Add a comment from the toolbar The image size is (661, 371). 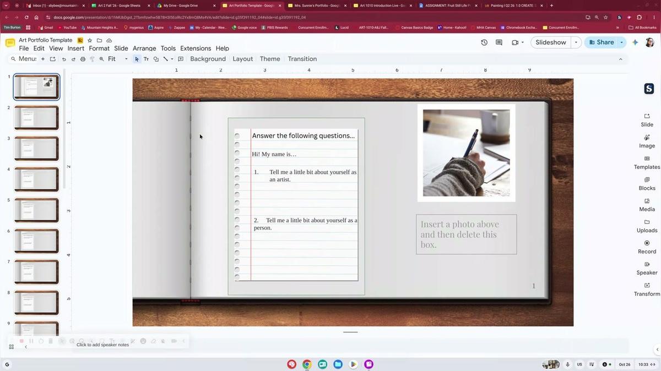181,59
